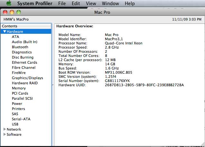Click processor name Quad-Core Intel Xeon
This screenshot has height=147, width=205.
[124, 43]
